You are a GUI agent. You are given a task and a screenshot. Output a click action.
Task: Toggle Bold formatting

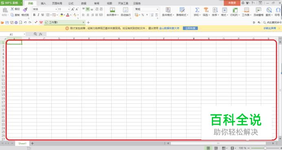[x=34, y=15]
